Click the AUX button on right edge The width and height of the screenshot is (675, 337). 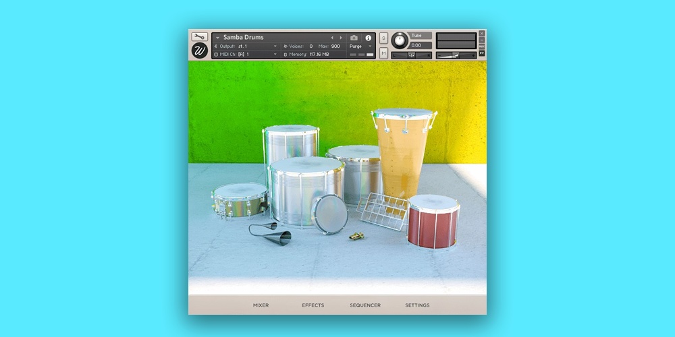(x=482, y=47)
